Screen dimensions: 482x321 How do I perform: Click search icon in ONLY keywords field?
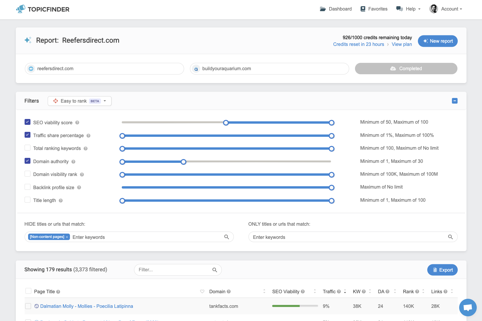point(450,237)
